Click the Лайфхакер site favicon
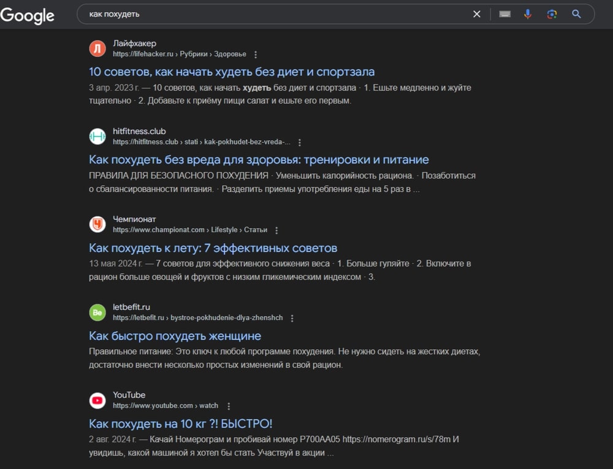 coord(97,48)
